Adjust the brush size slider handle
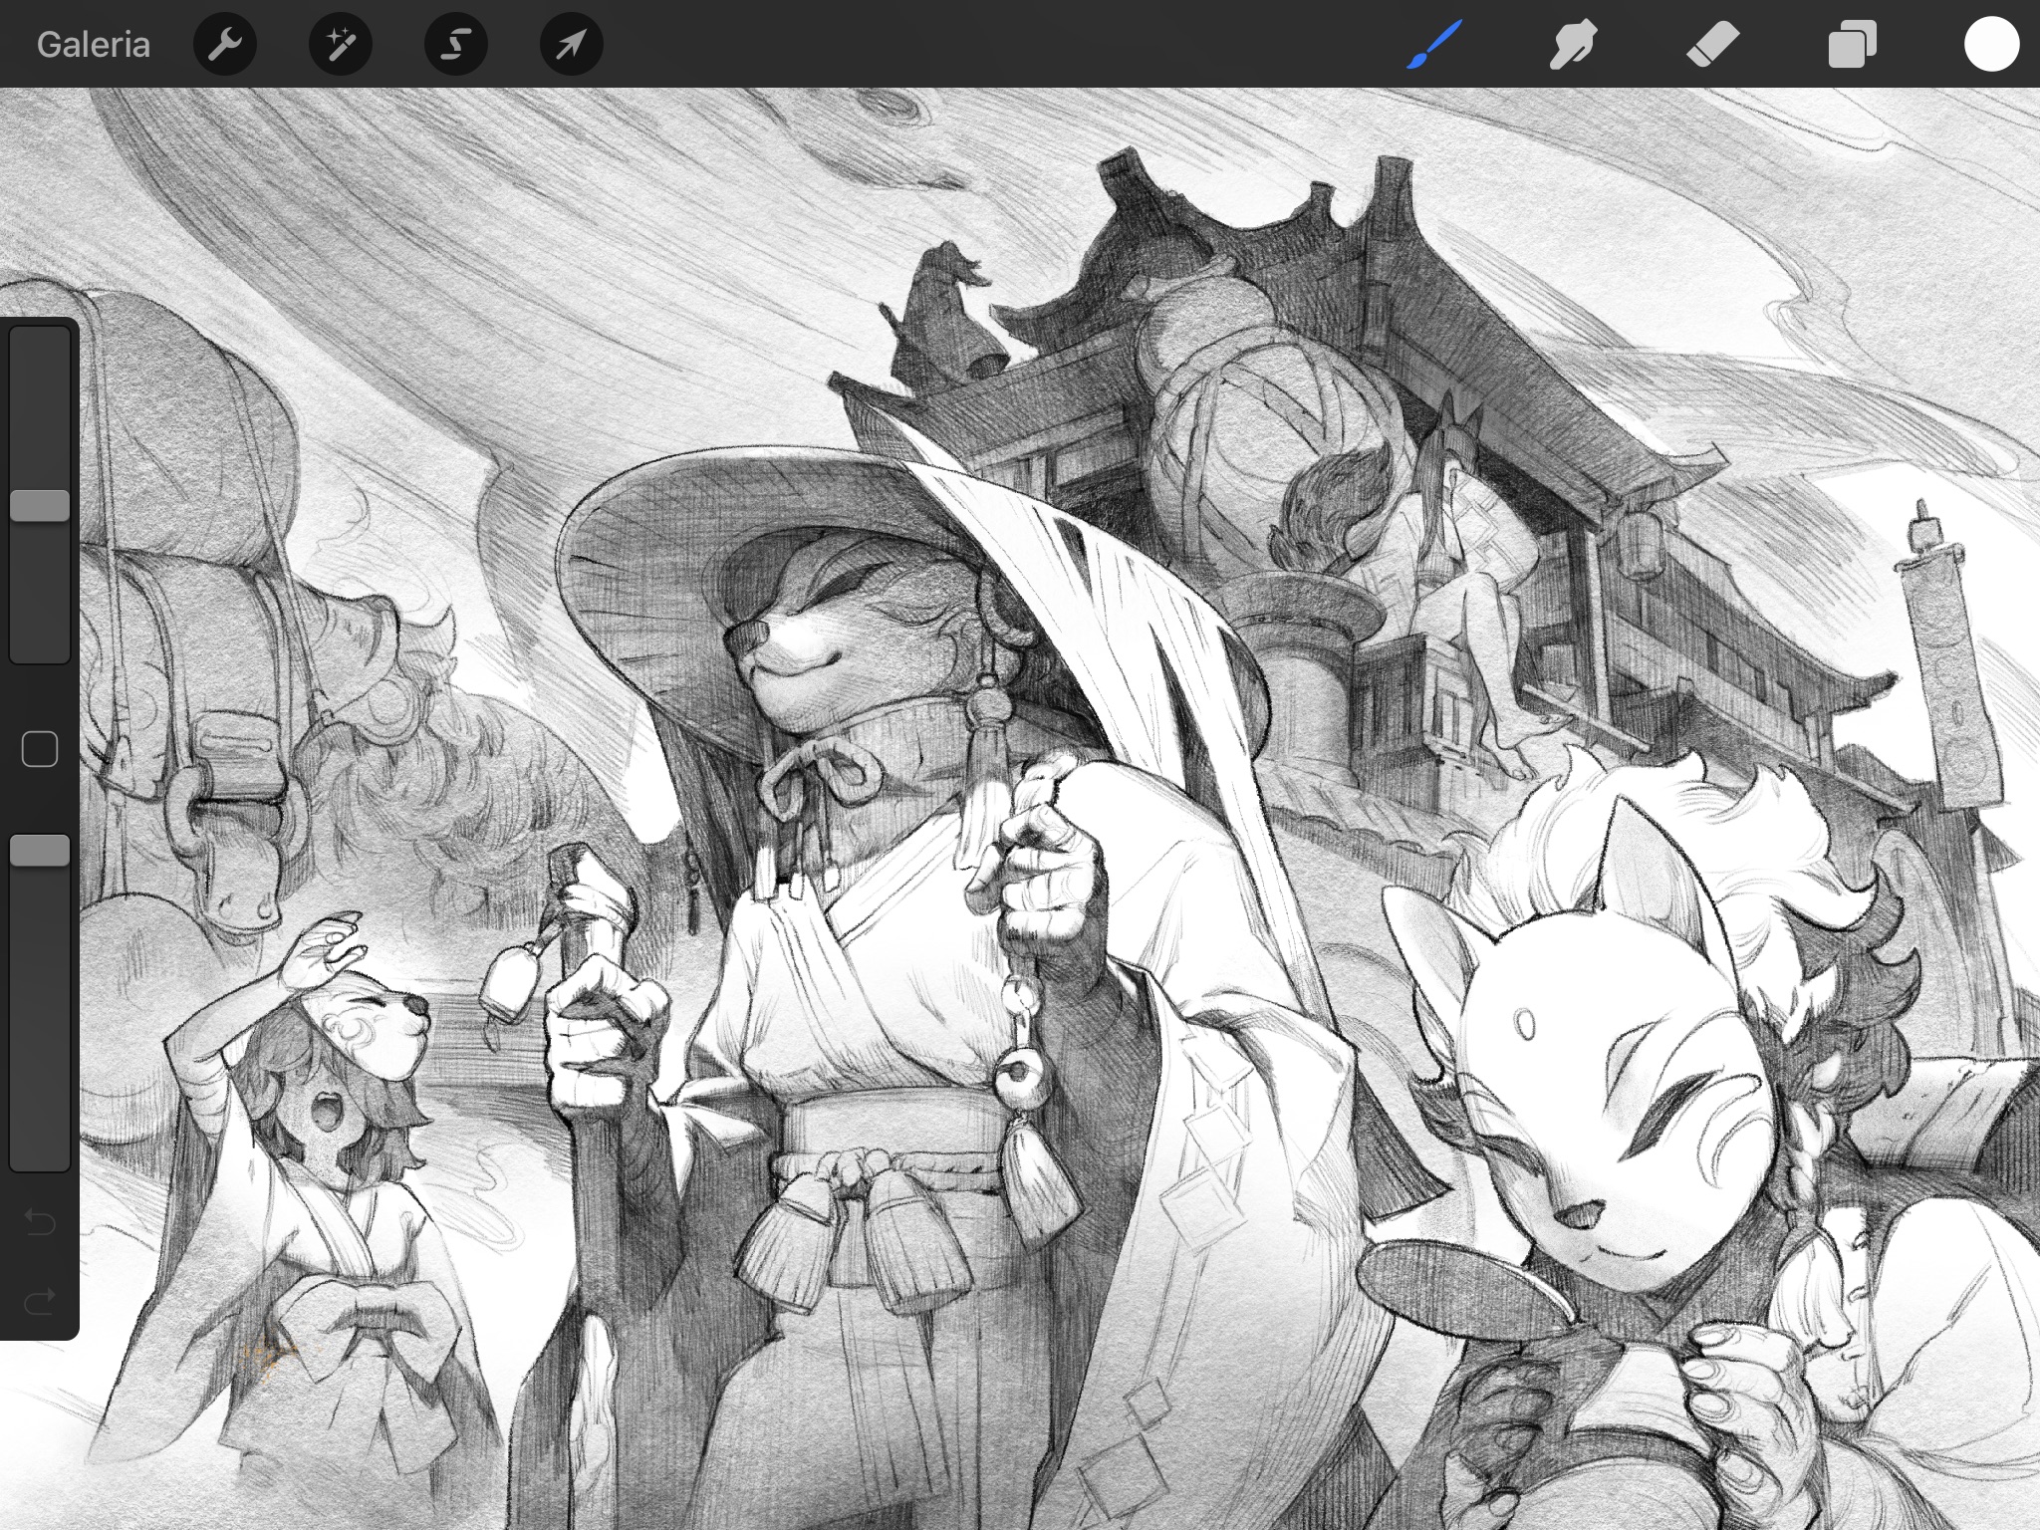 pyautogui.click(x=40, y=505)
